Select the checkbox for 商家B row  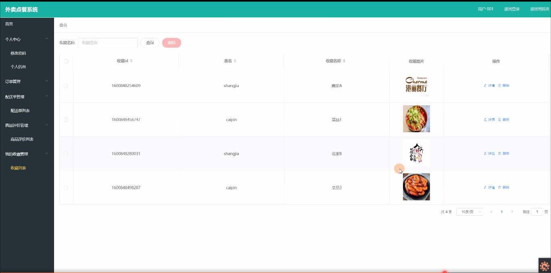[66, 154]
